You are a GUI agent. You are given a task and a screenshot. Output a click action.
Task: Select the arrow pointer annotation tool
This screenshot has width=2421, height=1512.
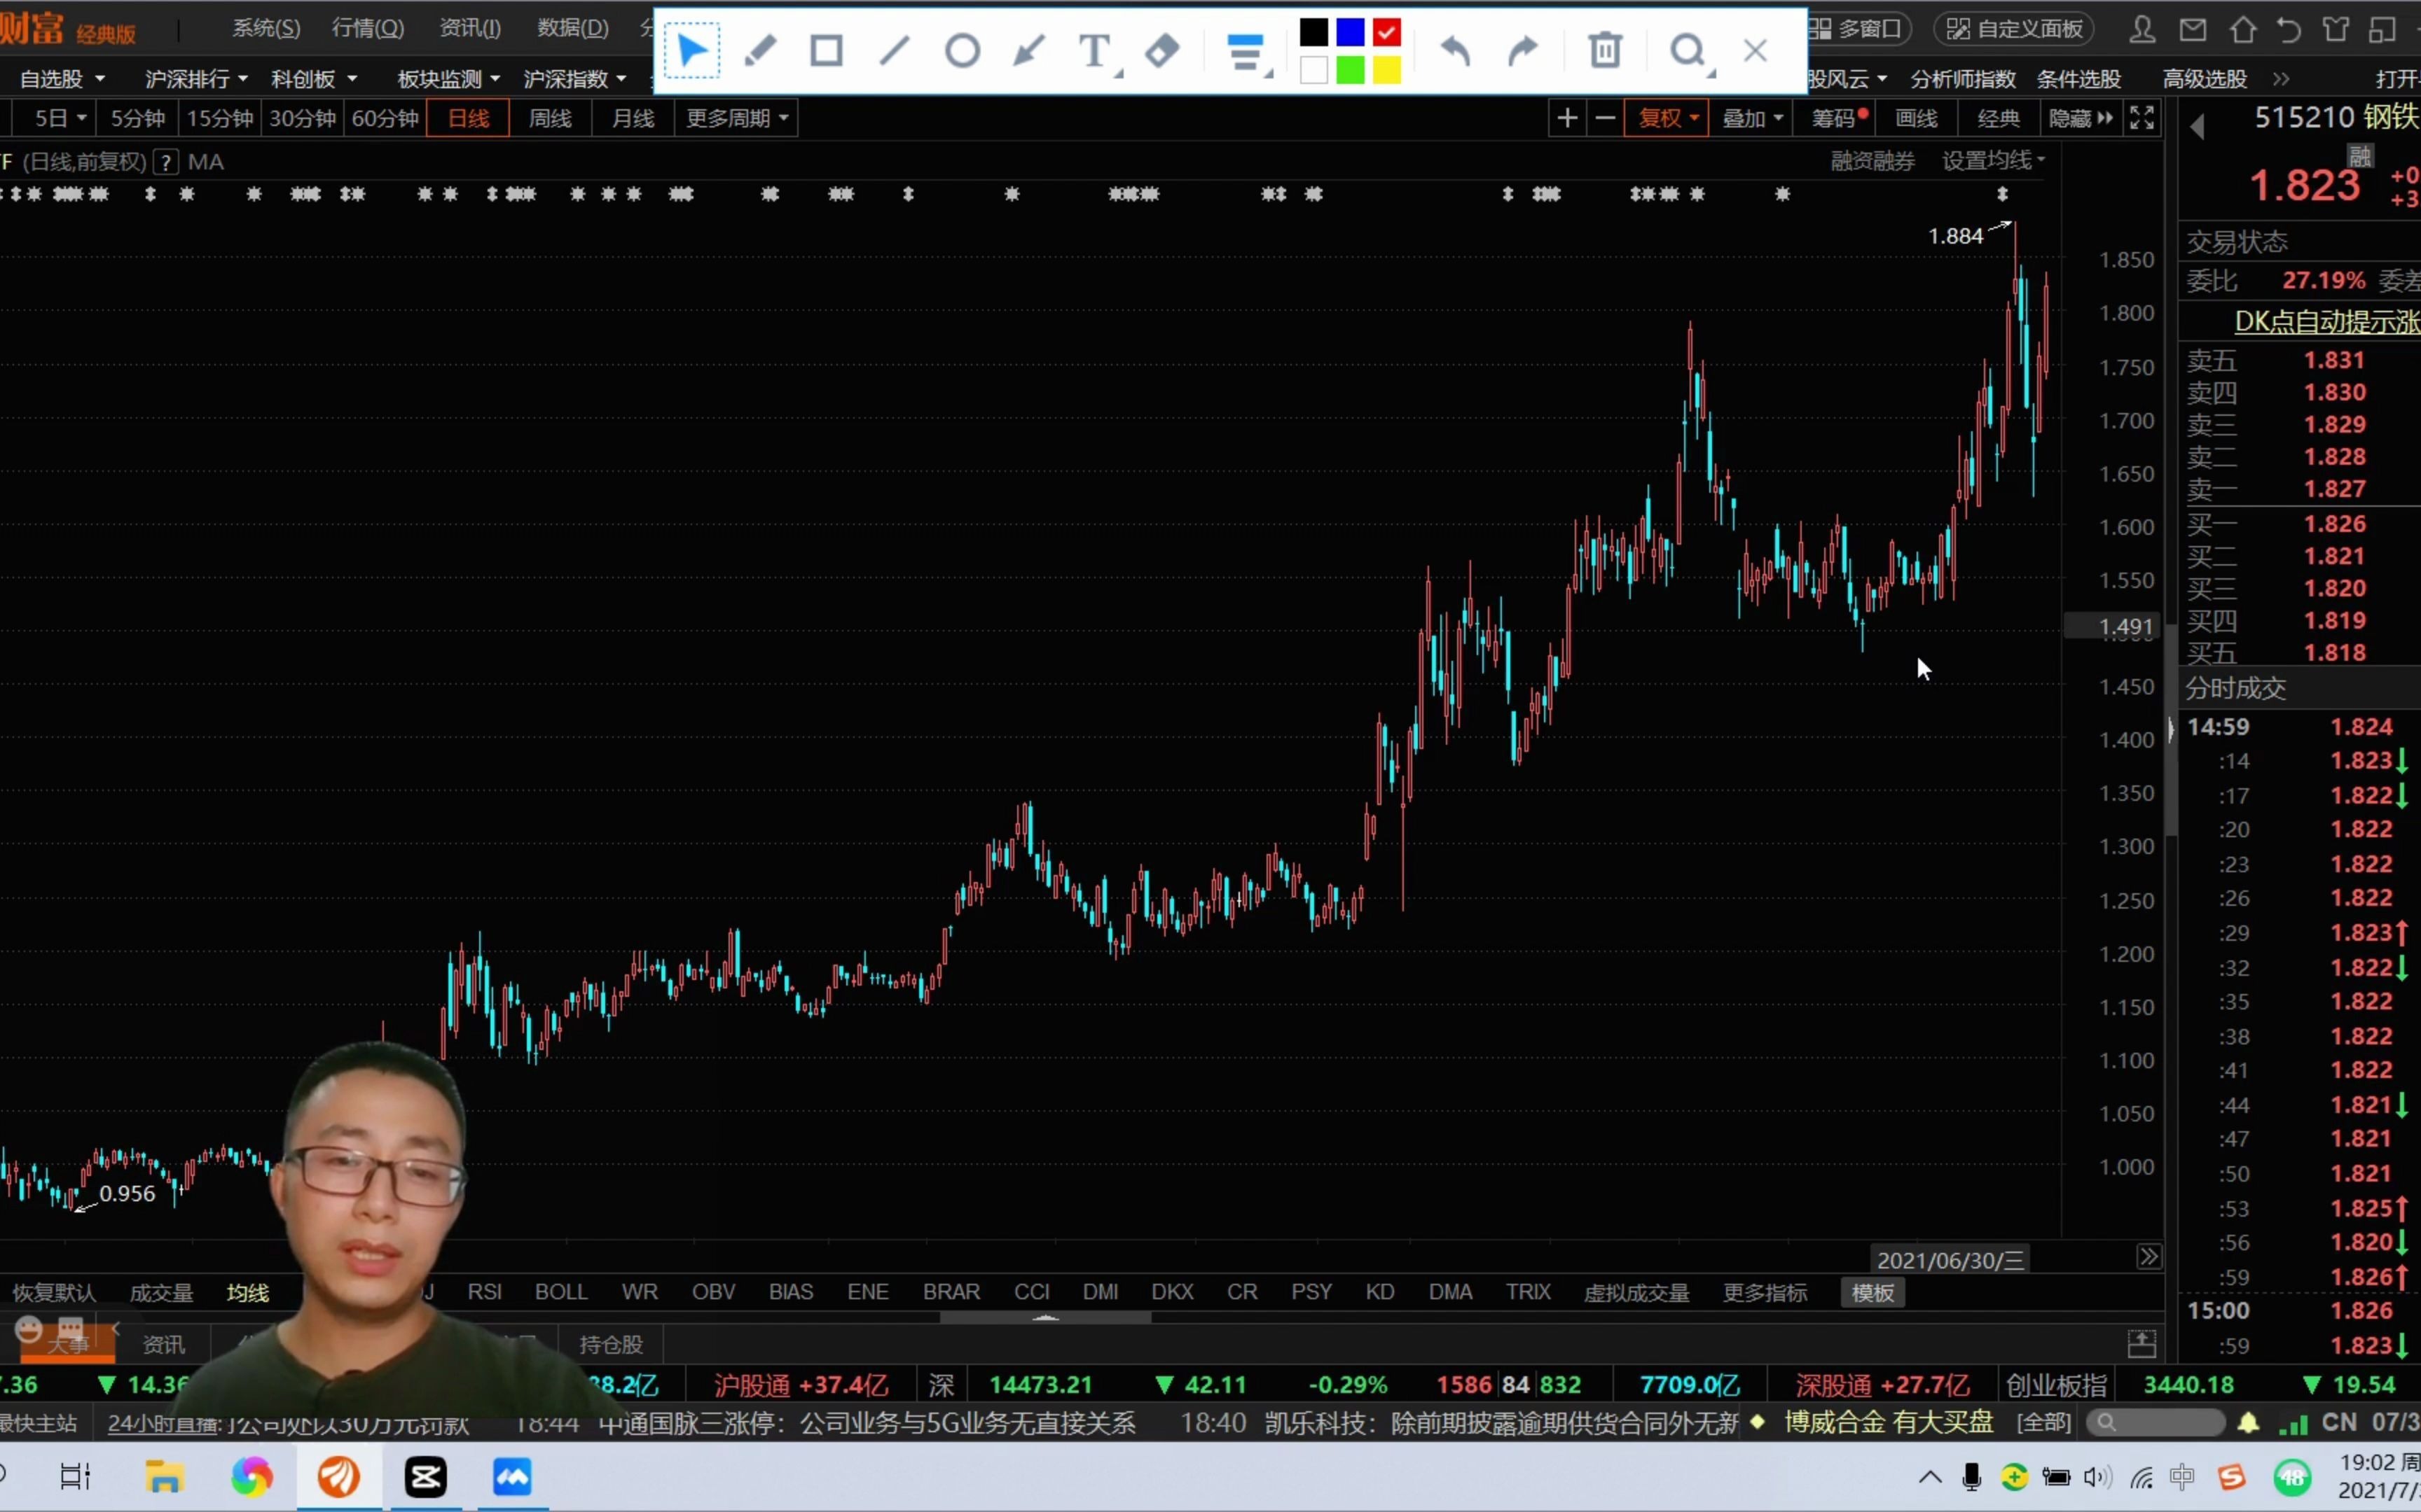(691, 50)
